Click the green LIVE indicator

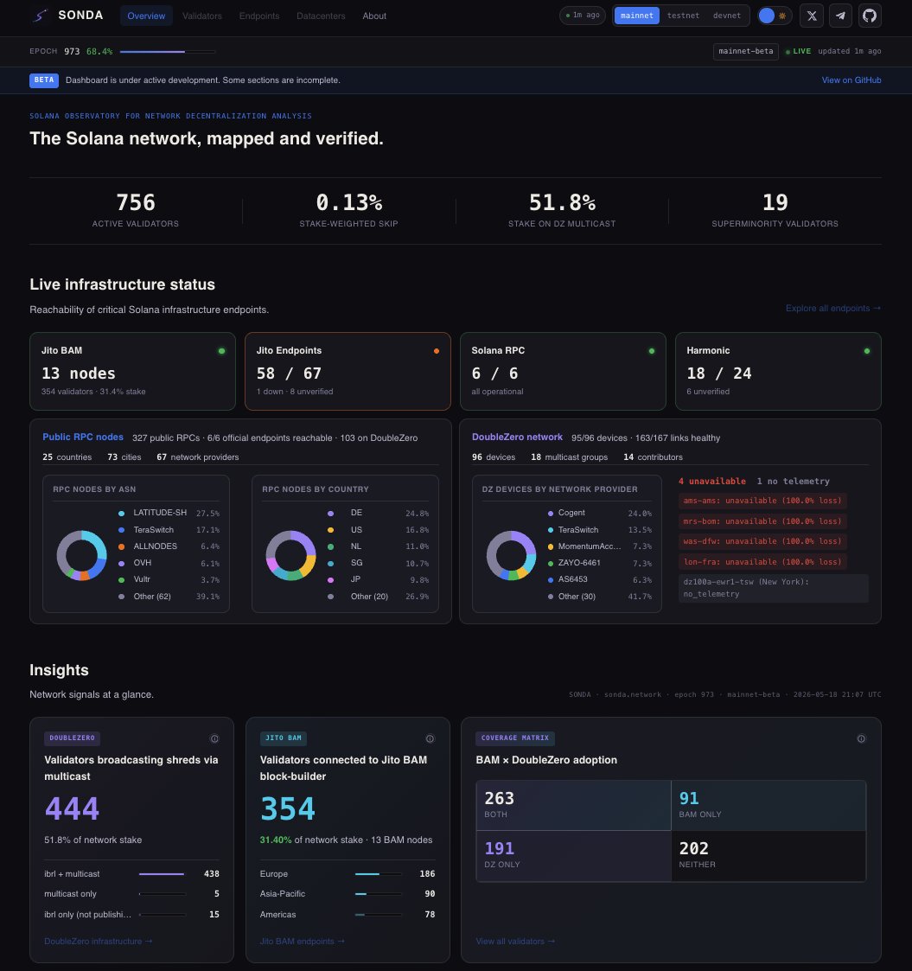coord(798,51)
